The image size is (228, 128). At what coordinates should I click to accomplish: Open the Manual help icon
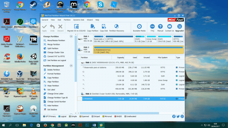160,28
